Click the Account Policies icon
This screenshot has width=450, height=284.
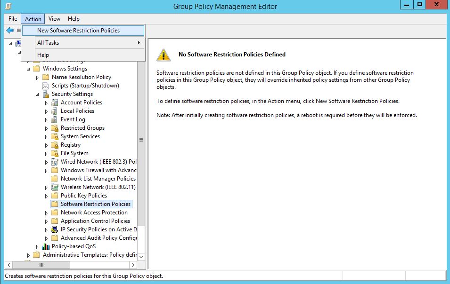pos(55,103)
